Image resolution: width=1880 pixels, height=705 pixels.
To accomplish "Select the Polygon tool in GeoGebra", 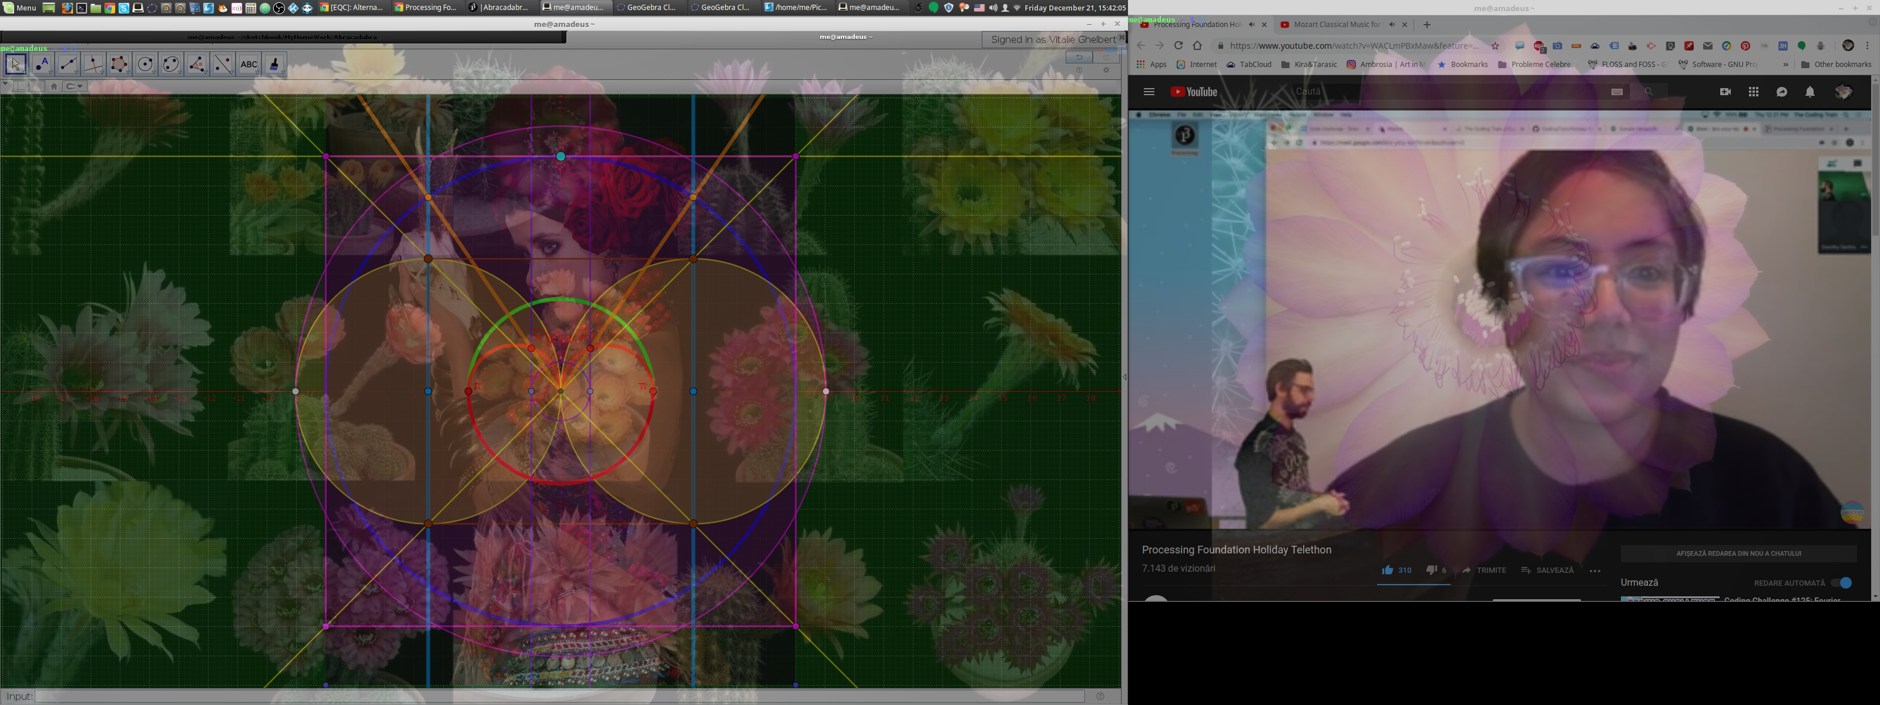I will tap(120, 64).
